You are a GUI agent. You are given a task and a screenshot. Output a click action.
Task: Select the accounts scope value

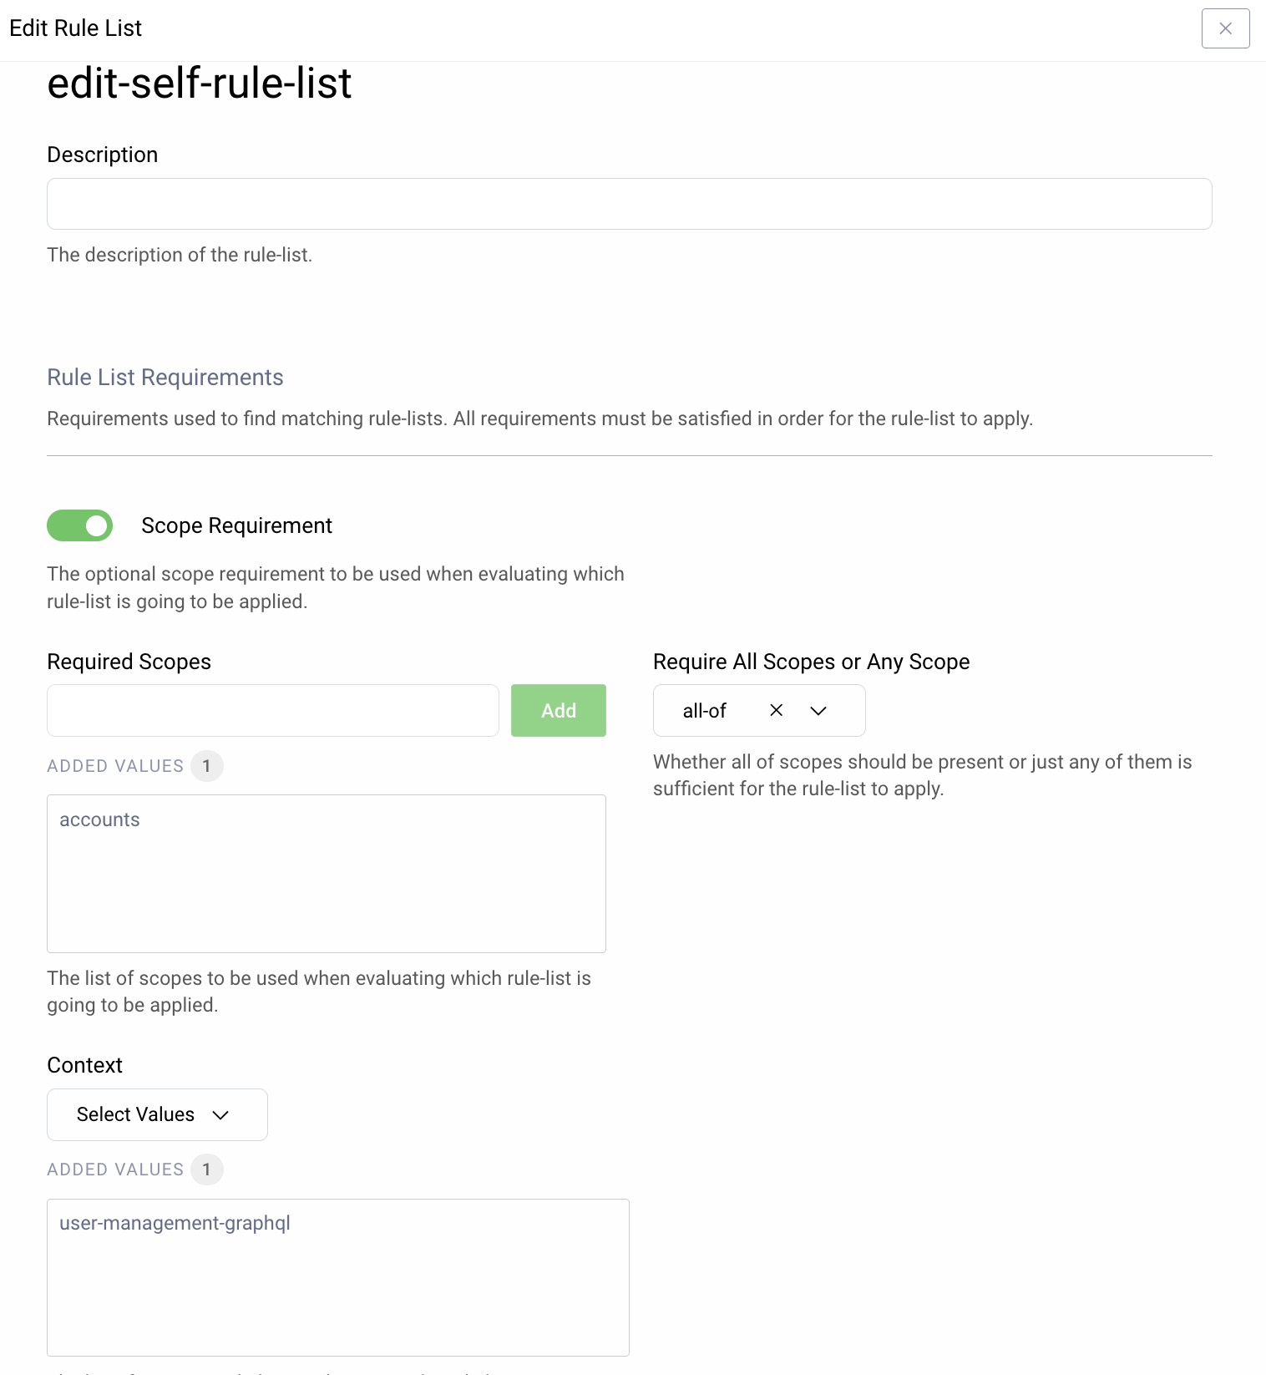coord(99,819)
